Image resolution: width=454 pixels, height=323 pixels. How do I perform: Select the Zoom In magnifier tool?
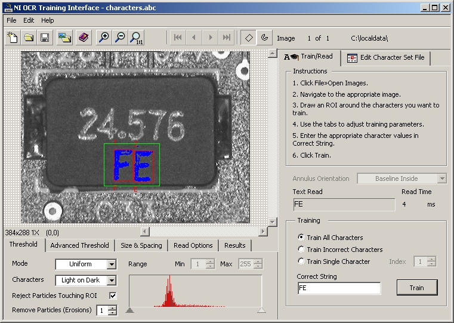point(104,38)
